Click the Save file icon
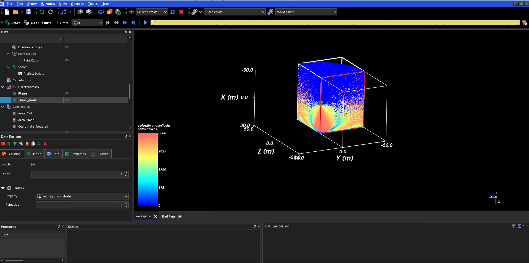Screen dimensions: 529x263 [x=29, y=12]
